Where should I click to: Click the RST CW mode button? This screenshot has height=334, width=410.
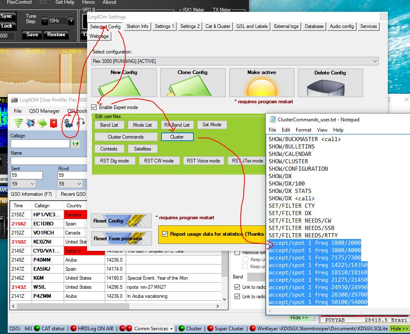[x=159, y=161]
